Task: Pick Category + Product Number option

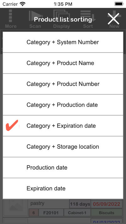Action: [x=63, y=84]
